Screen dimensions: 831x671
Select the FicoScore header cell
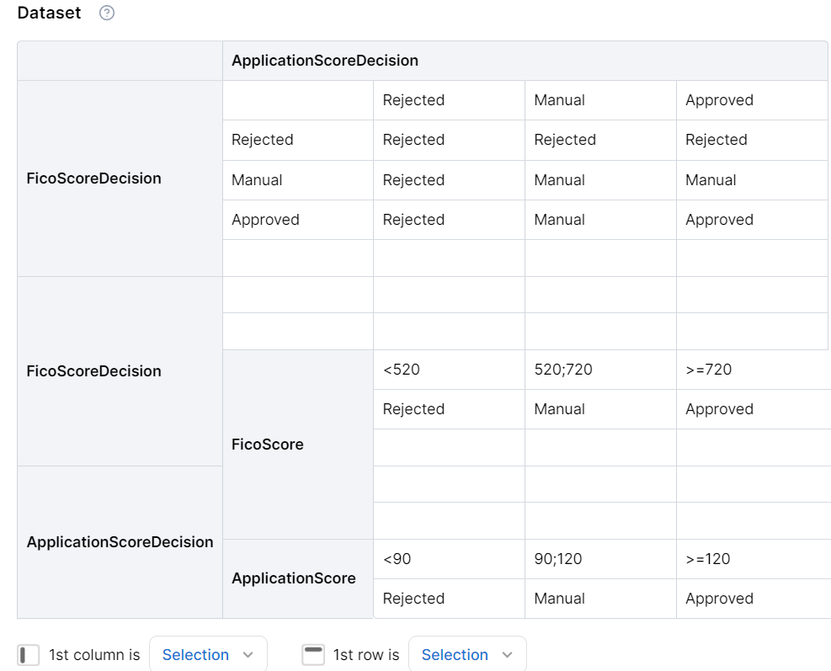pos(297,445)
